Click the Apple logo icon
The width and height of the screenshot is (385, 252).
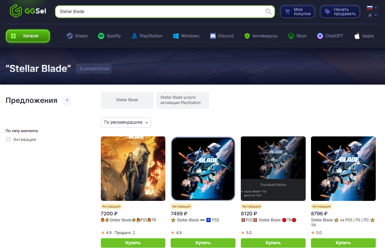point(357,36)
